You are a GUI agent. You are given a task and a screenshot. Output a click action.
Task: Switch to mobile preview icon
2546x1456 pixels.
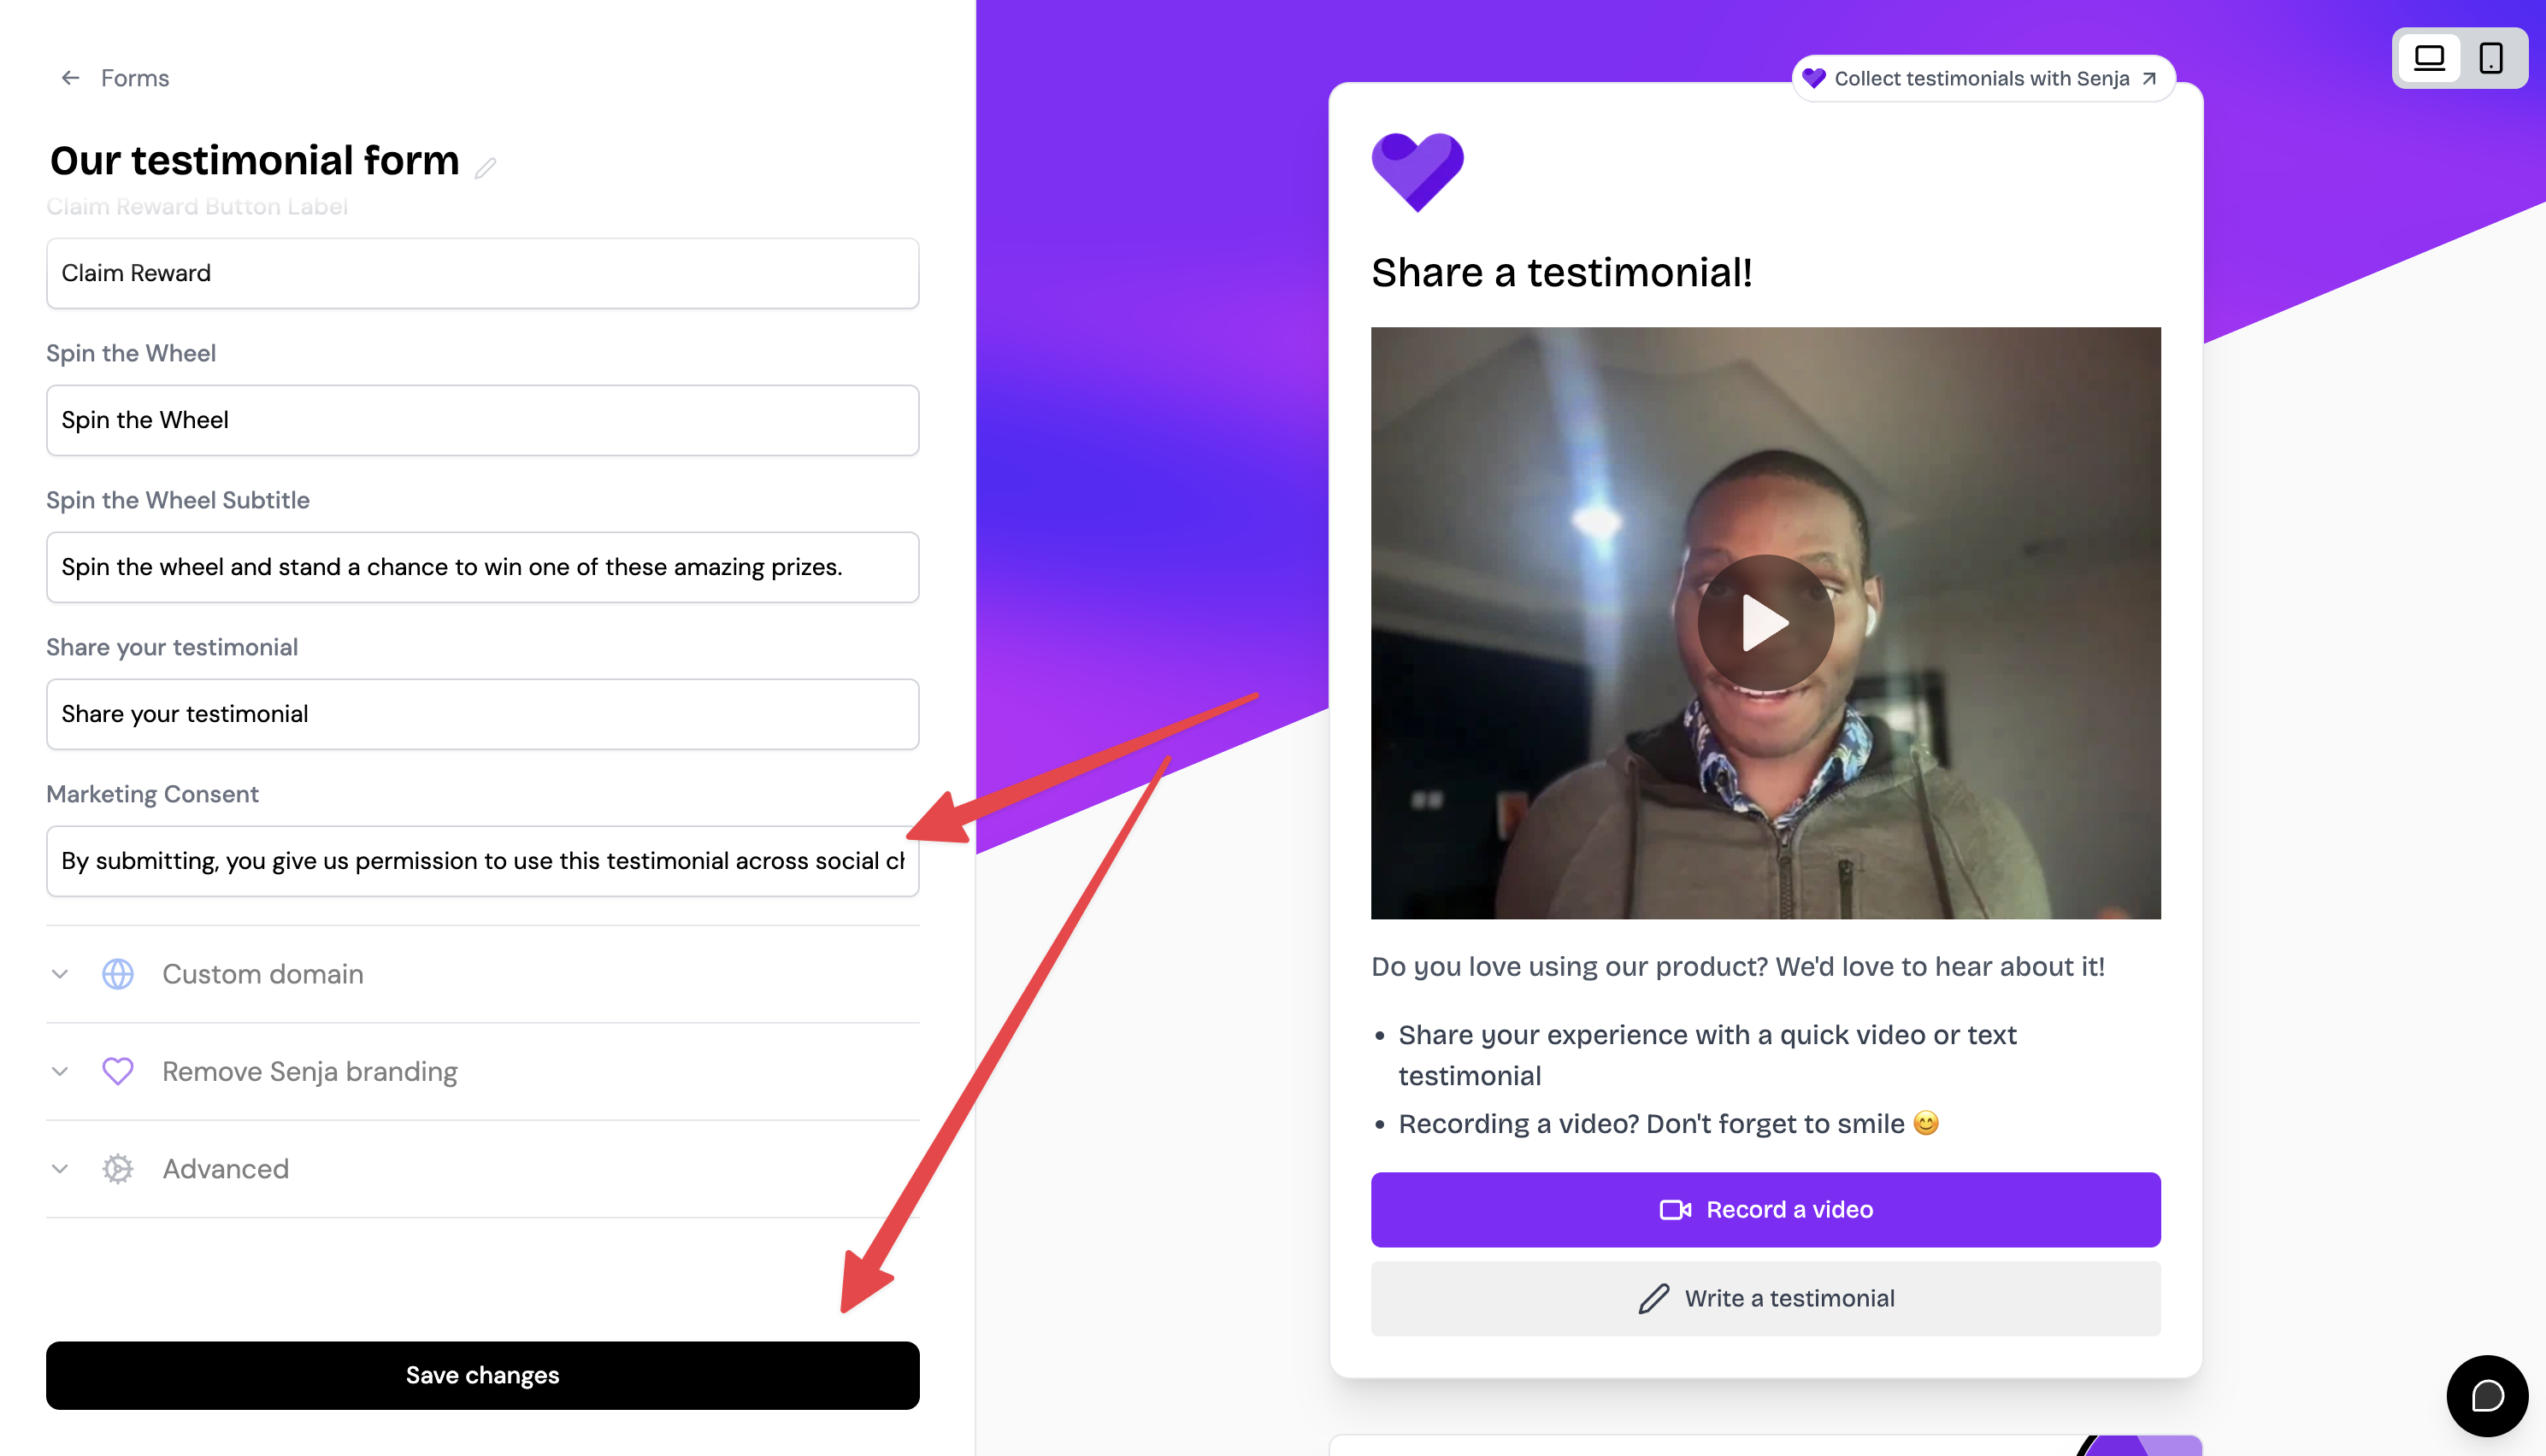click(2491, 58)
